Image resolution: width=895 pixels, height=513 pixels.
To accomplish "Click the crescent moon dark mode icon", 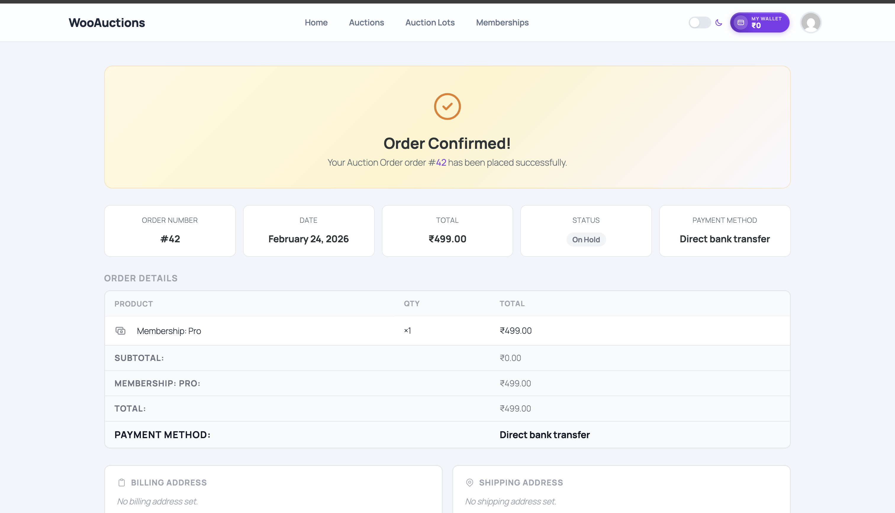I will (x=719, y=22).
